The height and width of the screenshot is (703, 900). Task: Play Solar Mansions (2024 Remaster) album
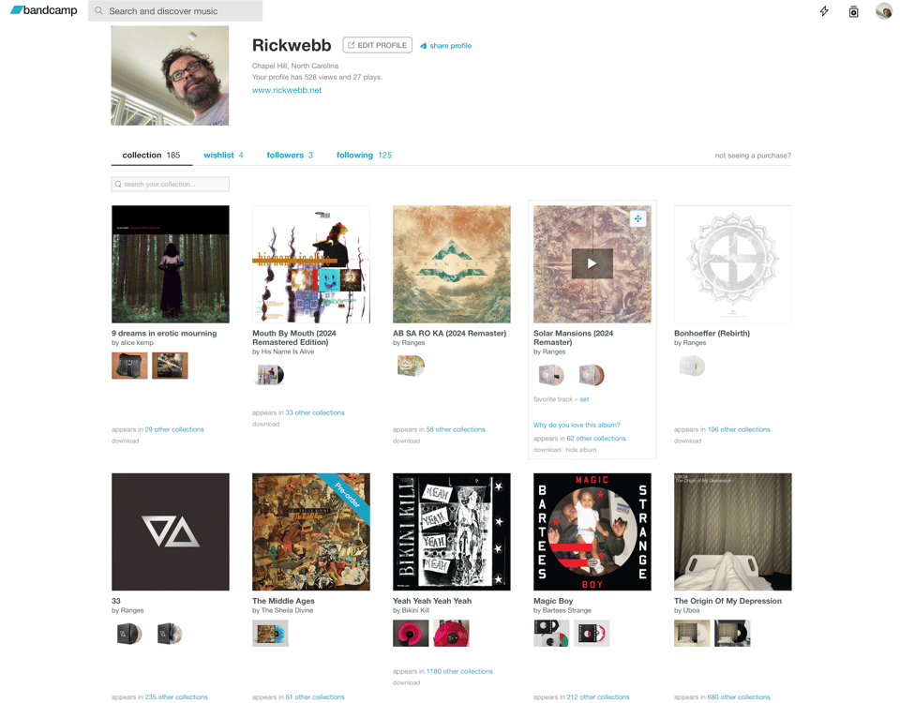point(592,263)
